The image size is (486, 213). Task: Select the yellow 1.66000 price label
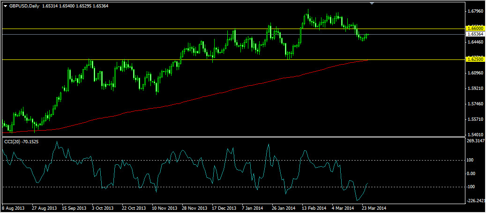[x=475, y=29]
